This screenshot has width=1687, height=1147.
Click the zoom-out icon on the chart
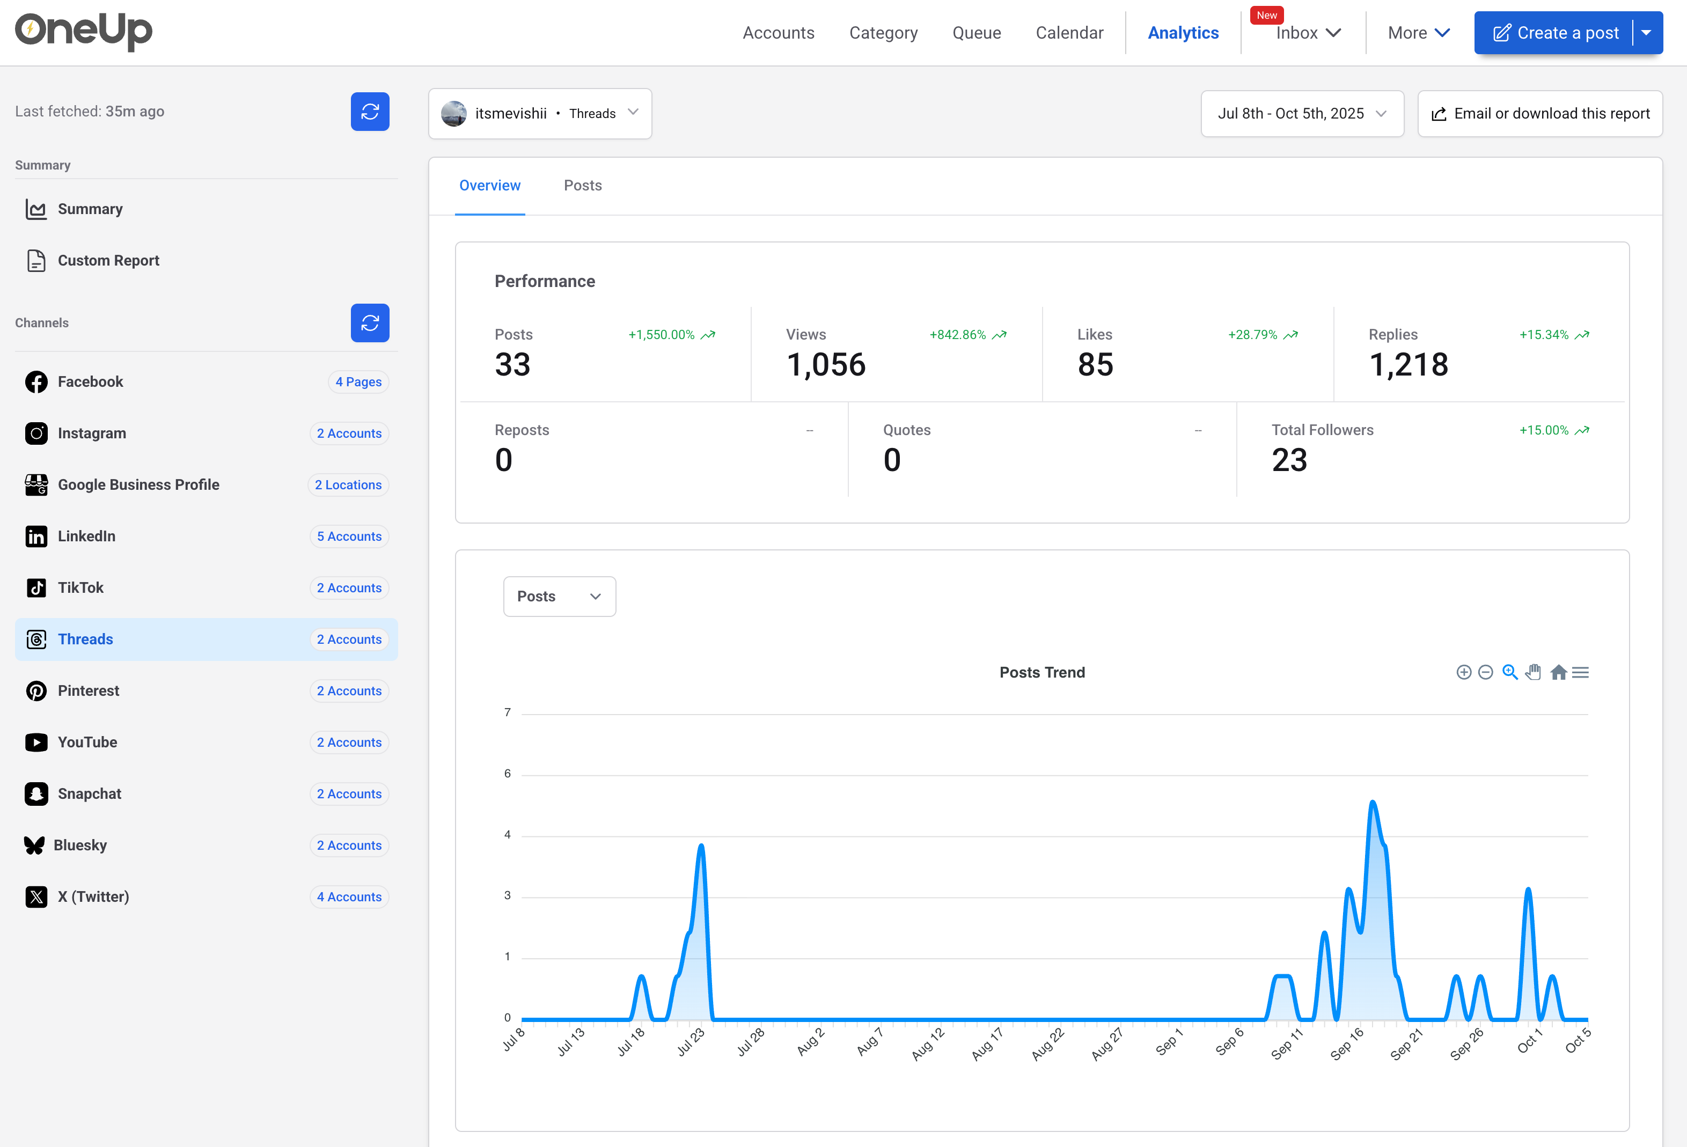coord(1485,672)
